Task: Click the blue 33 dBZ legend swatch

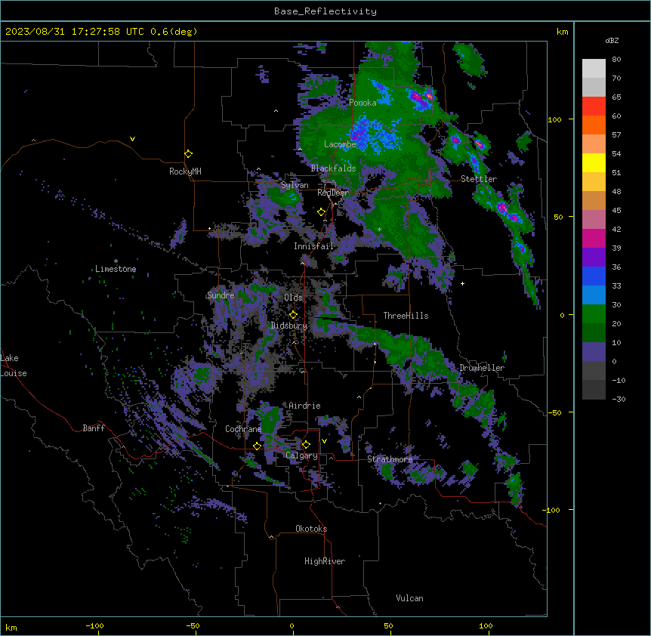Action: (594, 276)
